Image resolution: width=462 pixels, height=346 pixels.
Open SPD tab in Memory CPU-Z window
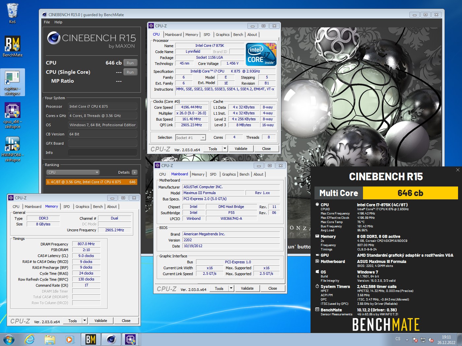point(66,207)
